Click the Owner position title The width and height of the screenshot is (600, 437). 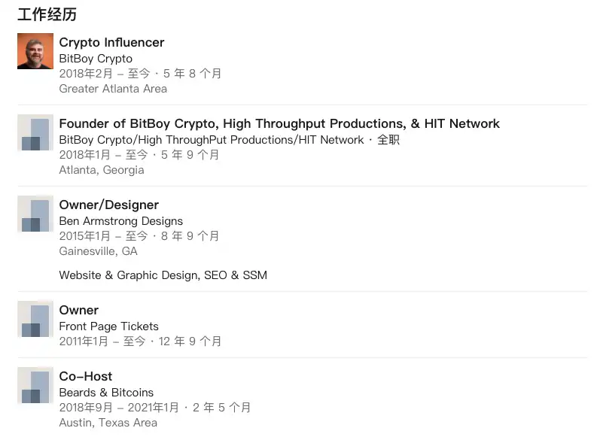tap(79, 311)
